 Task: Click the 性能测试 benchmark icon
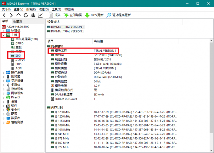[8, 122]
